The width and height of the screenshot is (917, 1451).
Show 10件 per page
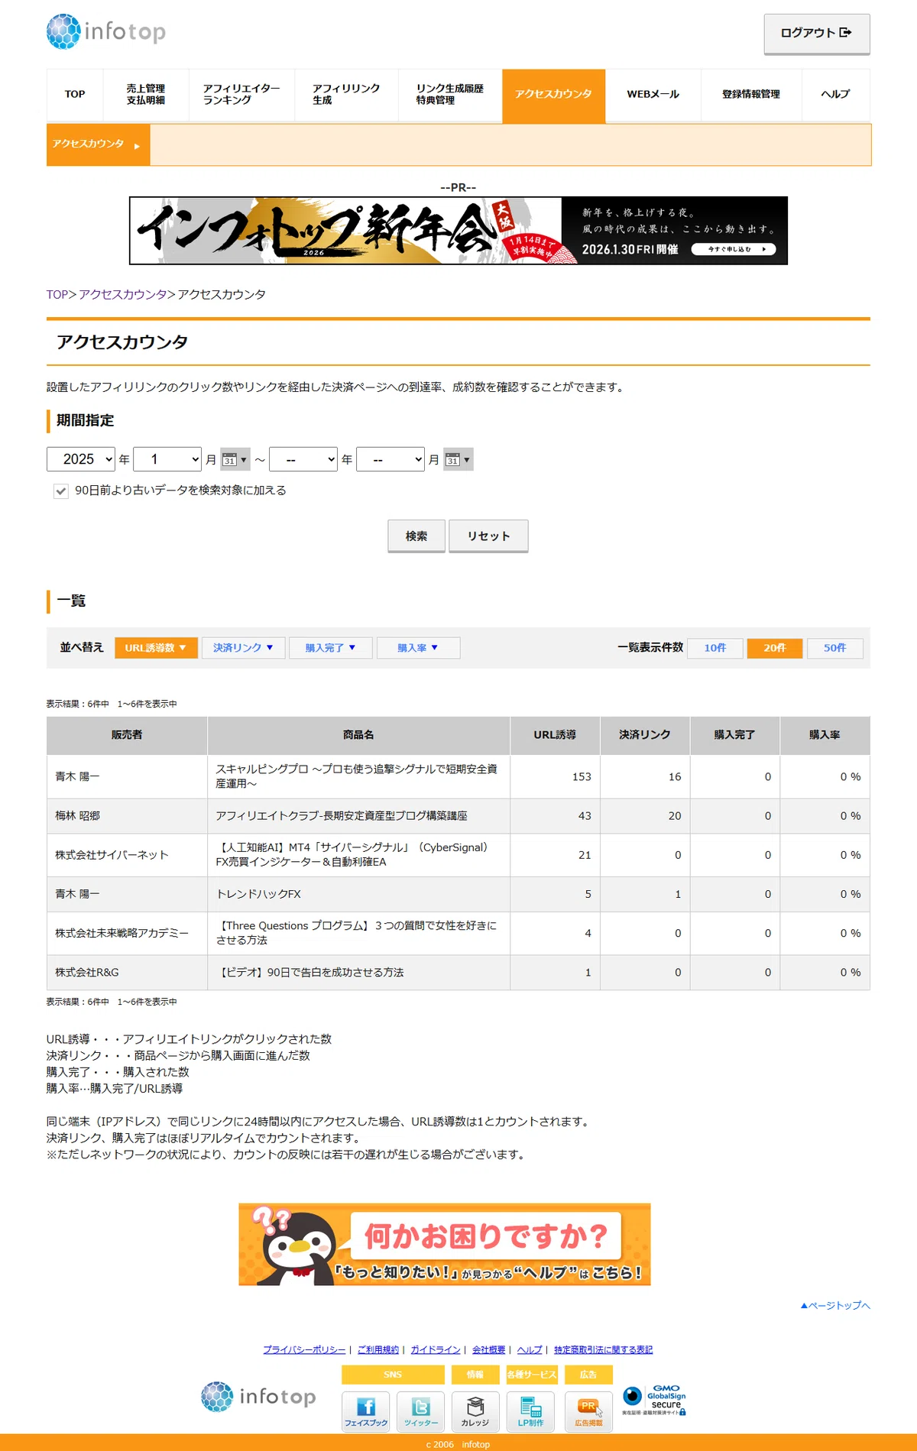tap(715, 648)
